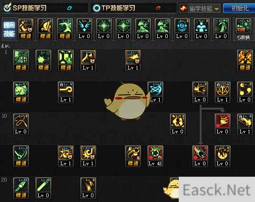Select the blue wings skill icon in general skills
This screenshot has width=255, height=202.
pos(84,29)
